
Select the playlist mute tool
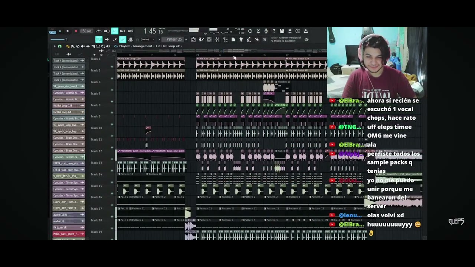[83, 46]
